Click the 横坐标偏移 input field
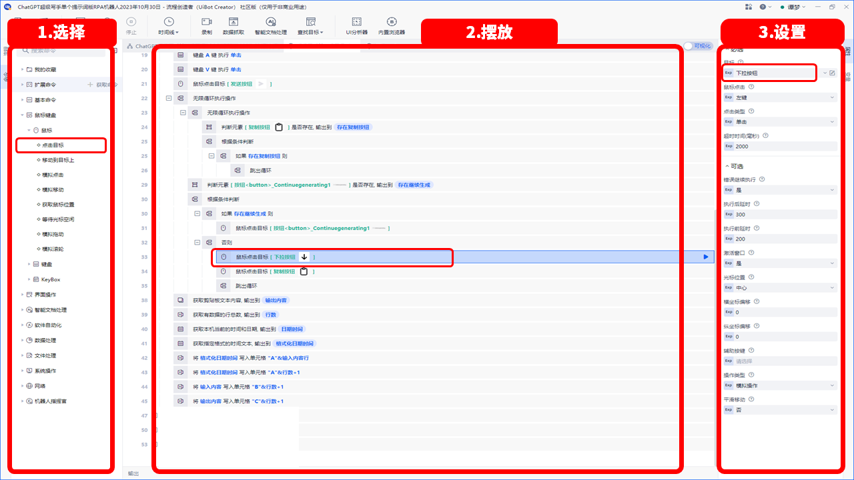Screen dimensions: 854x480 pos(780,312)
